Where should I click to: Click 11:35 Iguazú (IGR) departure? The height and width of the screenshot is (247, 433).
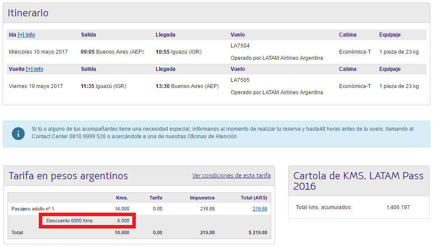click(103, 86)
